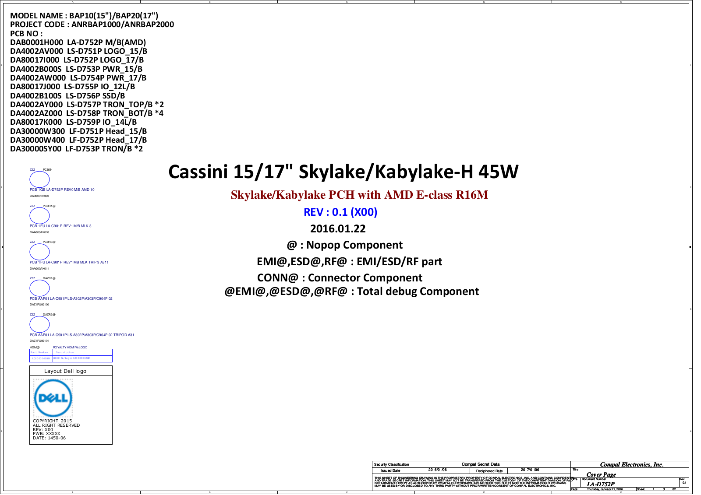Click 'Security Classification' cell in title block
This screenshot has height=495, width=701.
point(392,465)
